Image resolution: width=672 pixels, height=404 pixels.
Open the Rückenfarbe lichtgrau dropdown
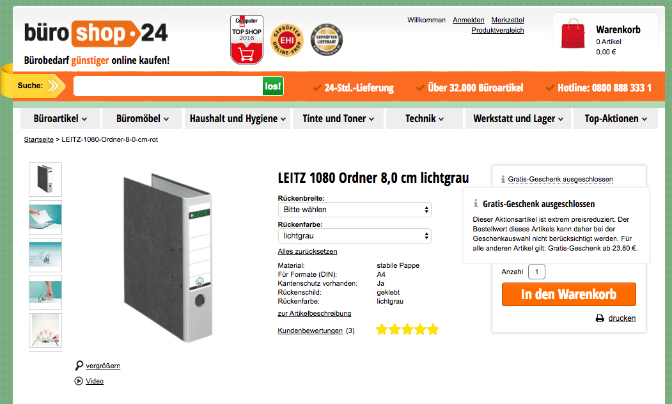(x=354, y=236)
